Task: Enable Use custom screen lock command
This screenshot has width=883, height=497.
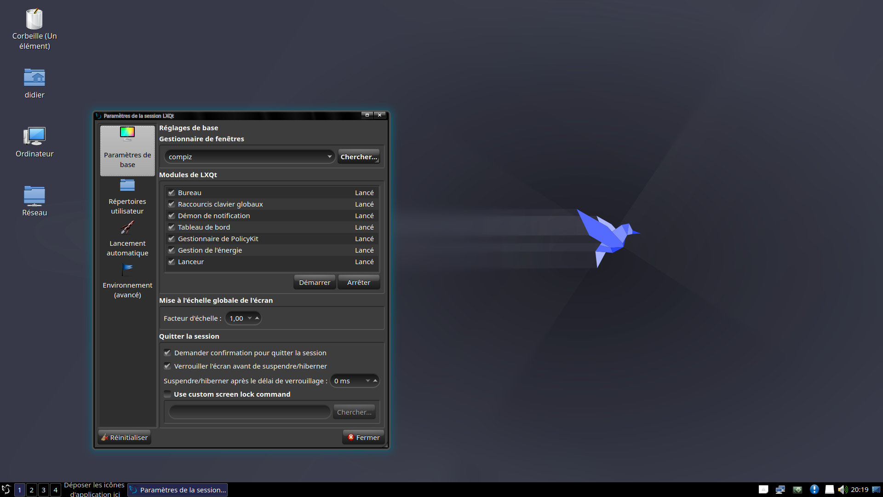Action: point(167,394)
